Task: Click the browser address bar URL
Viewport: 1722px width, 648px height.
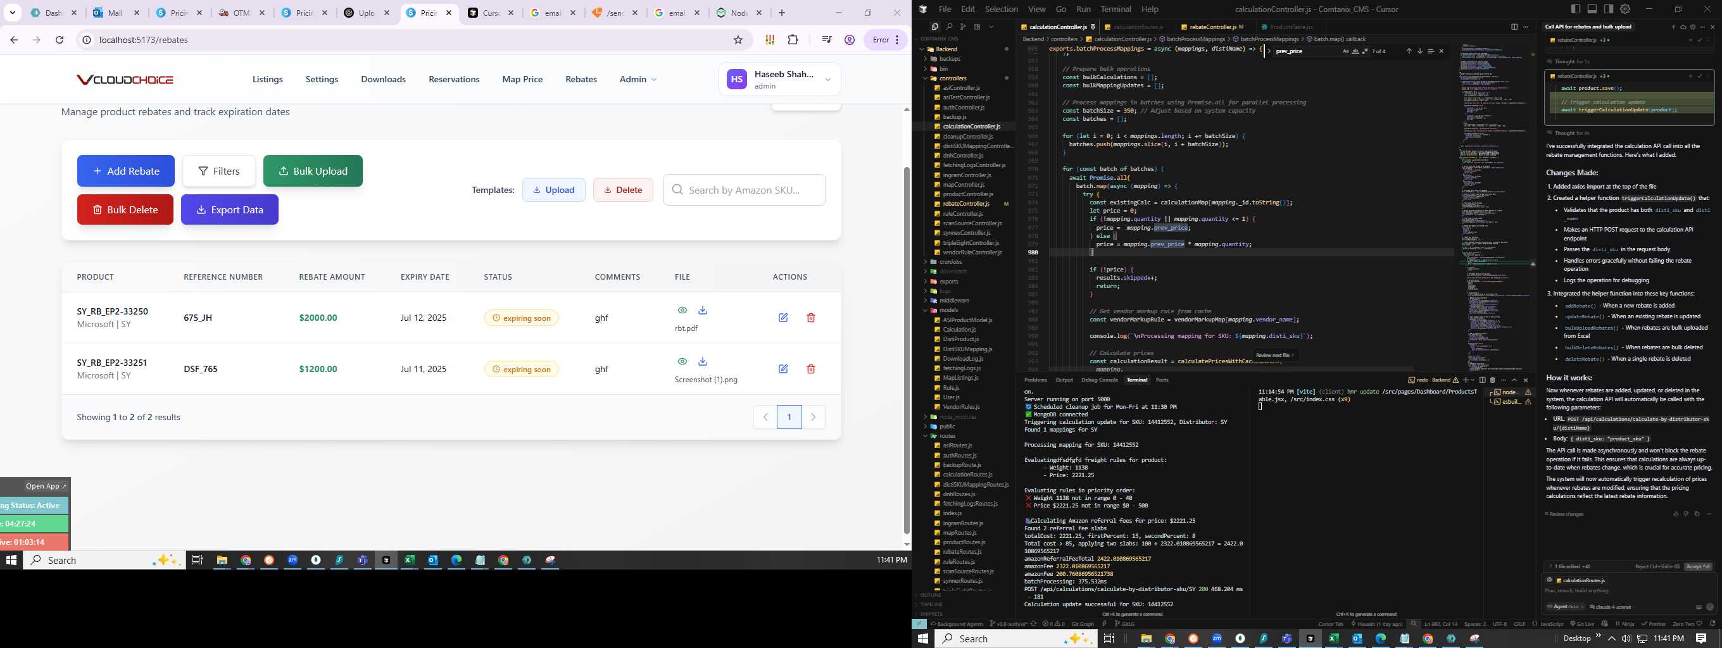Action: (x=143, y=40)
